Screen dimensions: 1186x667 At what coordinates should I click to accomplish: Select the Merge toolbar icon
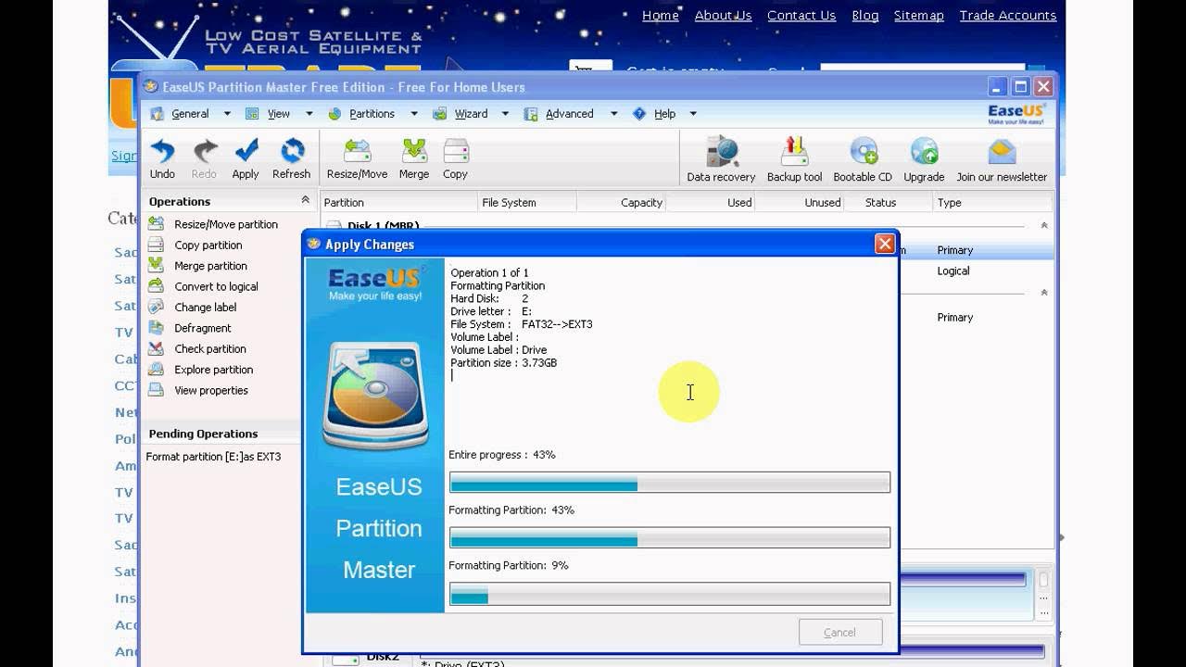pos(414,151)
